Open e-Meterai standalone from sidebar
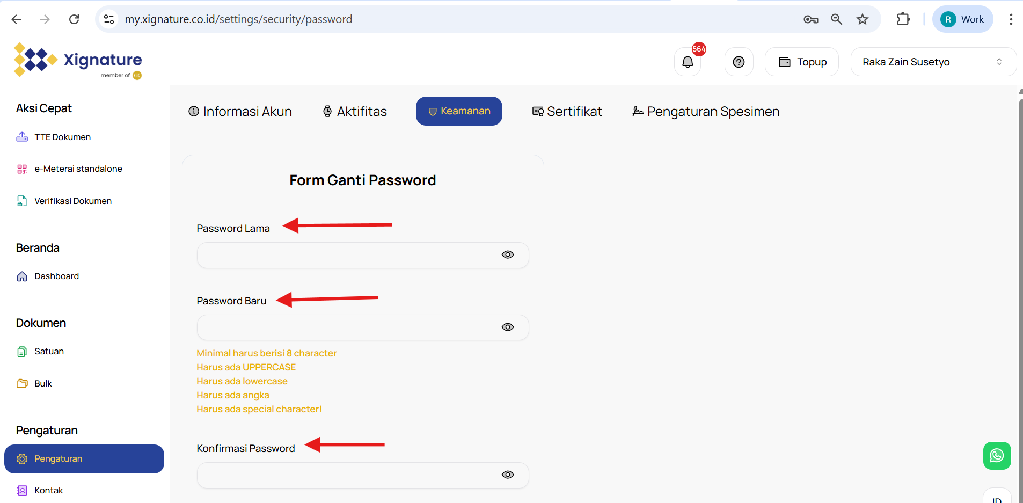The width and height of the screenshot is (1023, 503). point(78,169)
